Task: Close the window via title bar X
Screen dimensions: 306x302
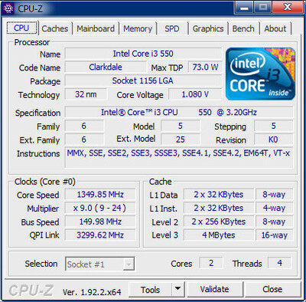Action: [288, 8]
